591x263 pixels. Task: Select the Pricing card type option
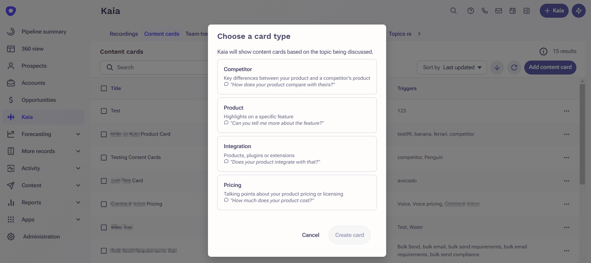tap(297, 193)
